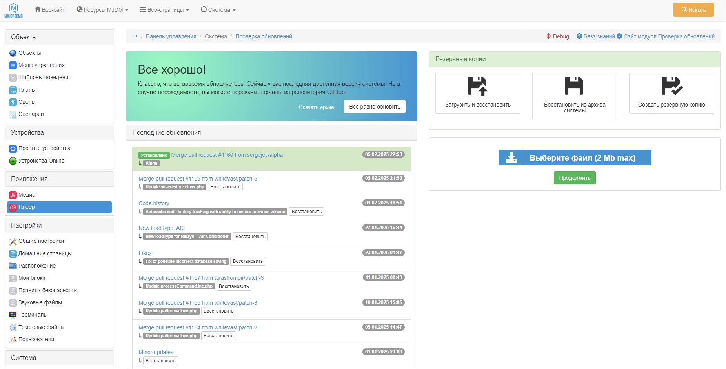
Task: Click the restore-from-archive floppy disk icon
Action: click(x=574, y=86)
